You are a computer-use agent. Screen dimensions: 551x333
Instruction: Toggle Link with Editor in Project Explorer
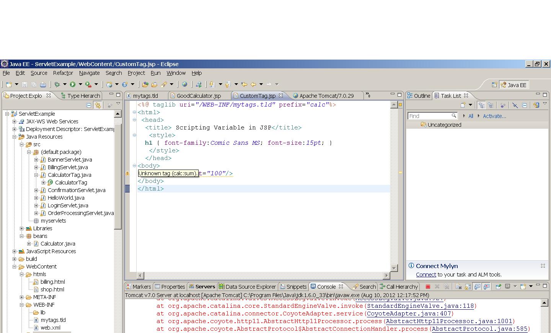click(x=98, y=105)
